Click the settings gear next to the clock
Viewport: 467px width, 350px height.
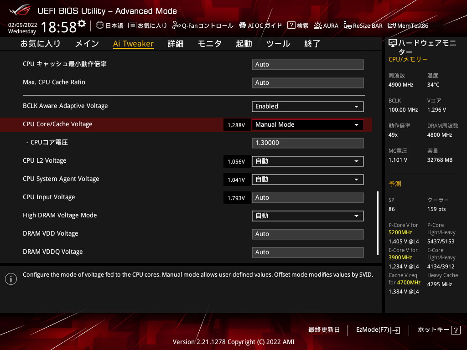[x=82, y=24]
